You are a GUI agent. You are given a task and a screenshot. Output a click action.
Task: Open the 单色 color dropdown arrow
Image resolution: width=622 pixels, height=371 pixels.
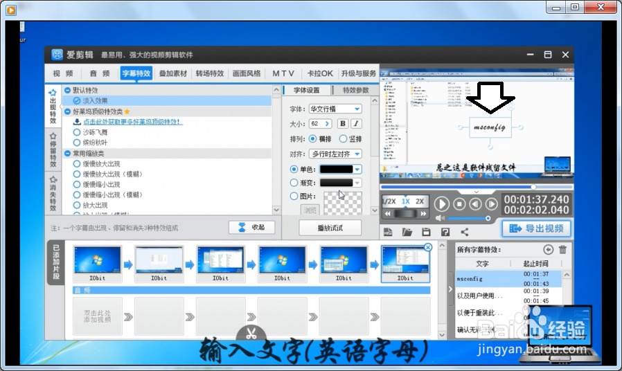357,170
